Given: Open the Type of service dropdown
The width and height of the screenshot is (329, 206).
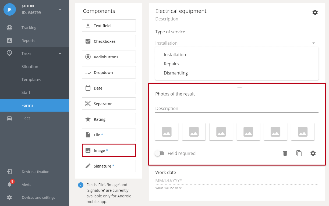Looking at the screenshot, I should (x=237, y=43).
